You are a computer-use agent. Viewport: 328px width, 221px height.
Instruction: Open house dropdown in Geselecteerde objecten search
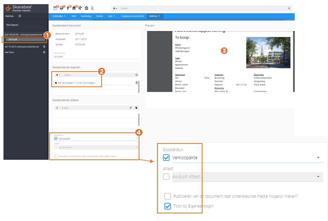point(58,75)
